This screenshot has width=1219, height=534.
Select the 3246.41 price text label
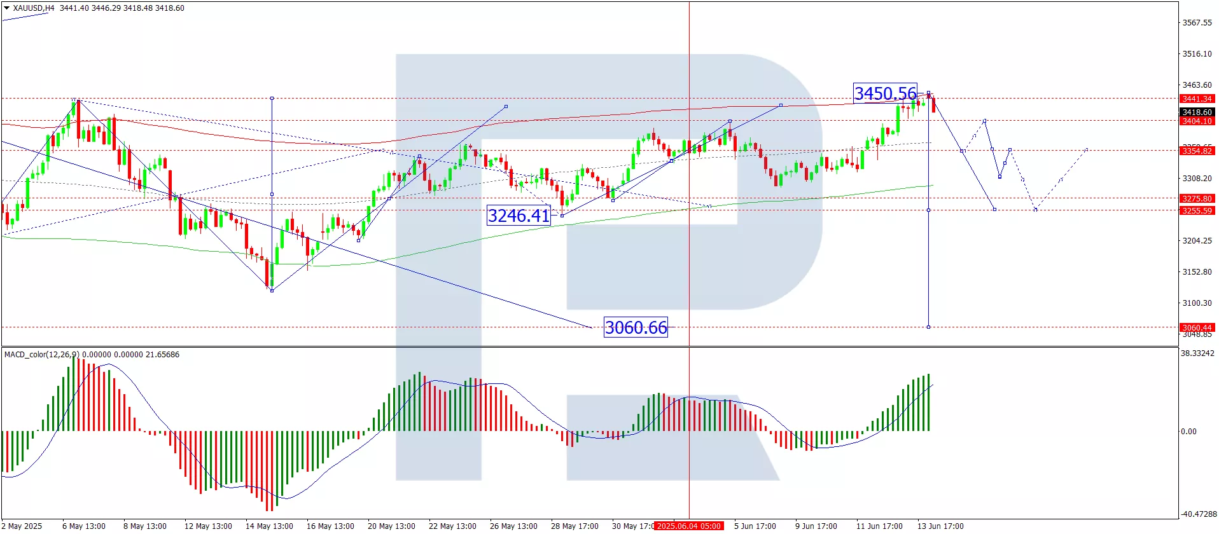(518, 216)
